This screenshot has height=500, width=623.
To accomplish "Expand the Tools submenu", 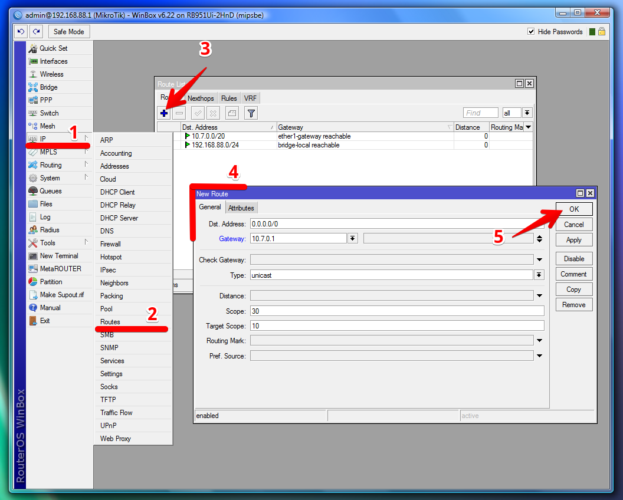I will [60, 243].
